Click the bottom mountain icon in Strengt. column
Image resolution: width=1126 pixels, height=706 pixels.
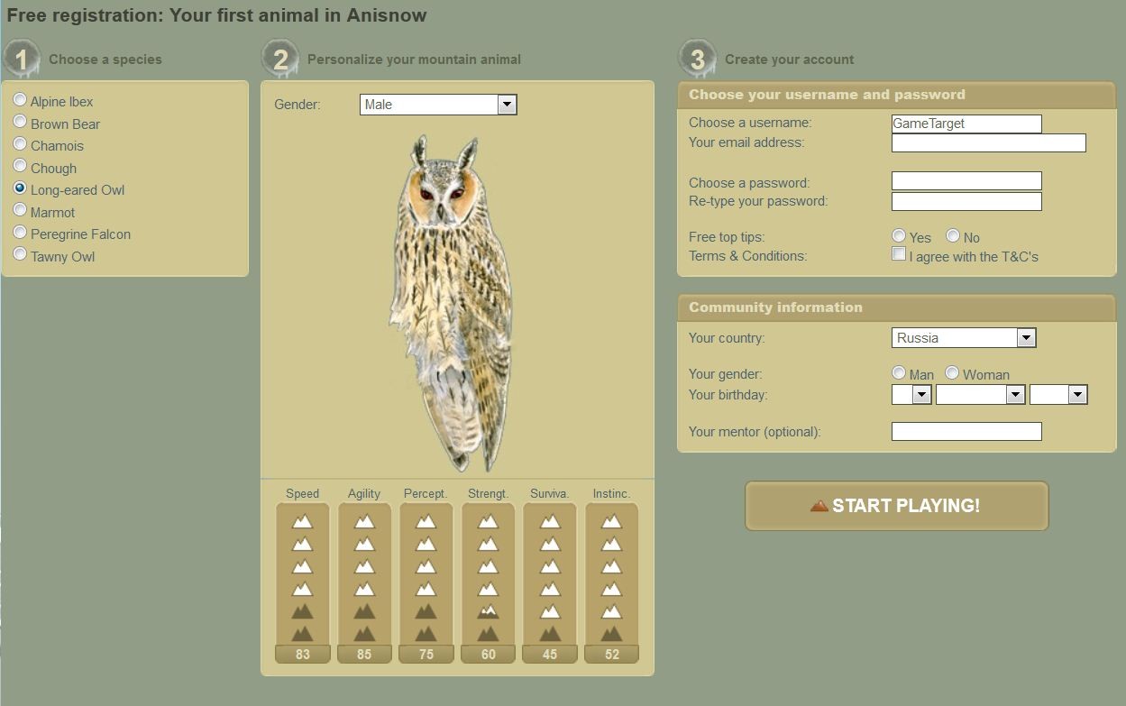click(x=488, y=633)
